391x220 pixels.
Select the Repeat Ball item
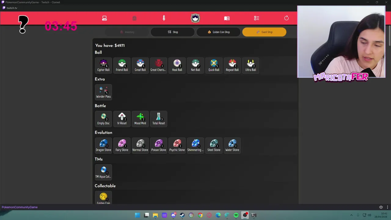click(x=232, y=65)
